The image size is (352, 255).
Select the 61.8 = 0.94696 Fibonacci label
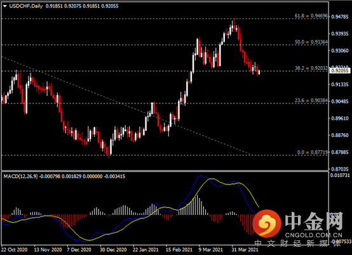click(x=311, y=16)
